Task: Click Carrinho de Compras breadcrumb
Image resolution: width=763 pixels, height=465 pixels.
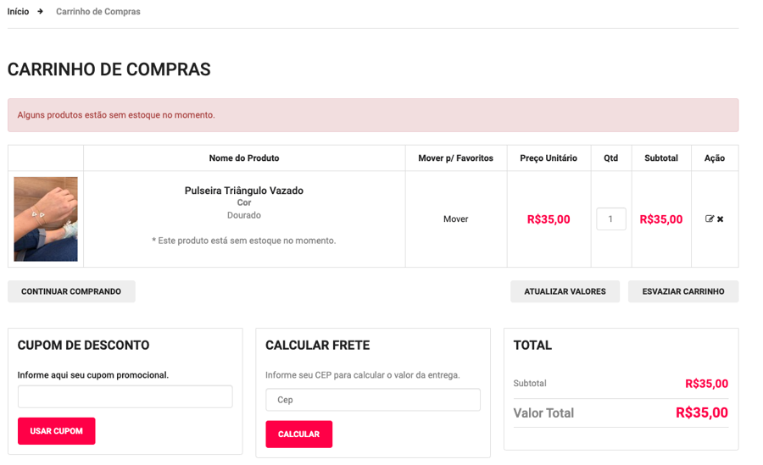Action: [x=98, y=12]
